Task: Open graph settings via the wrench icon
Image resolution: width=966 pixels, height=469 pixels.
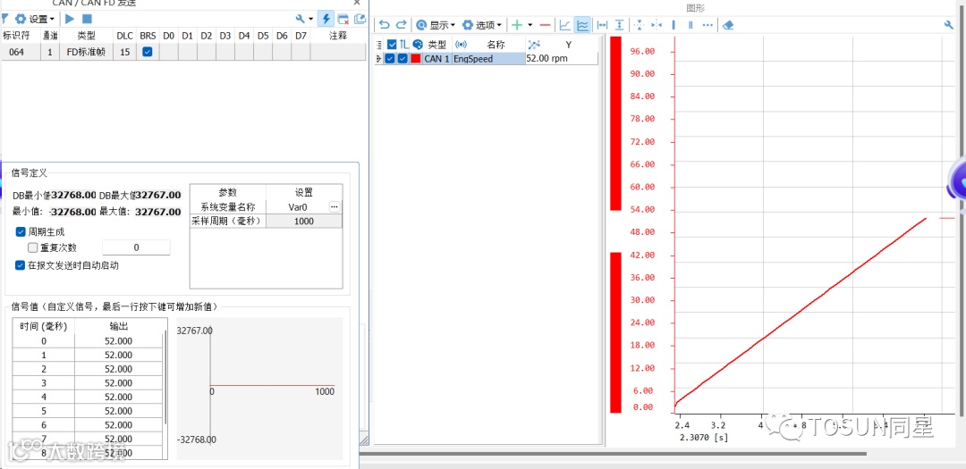Action: [949, 25]
